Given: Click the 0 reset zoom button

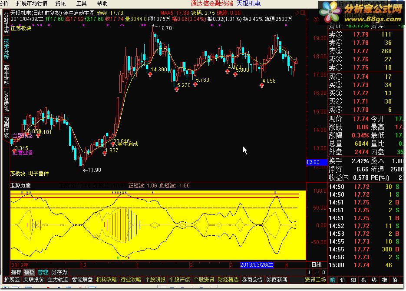Looking at the screenshot, I should point(323,272).
